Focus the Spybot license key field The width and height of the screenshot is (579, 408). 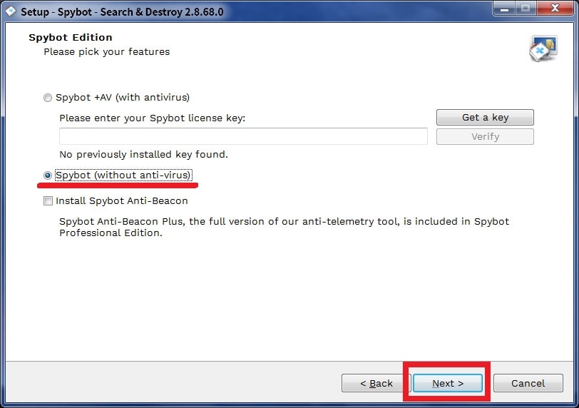click(243, 136)
